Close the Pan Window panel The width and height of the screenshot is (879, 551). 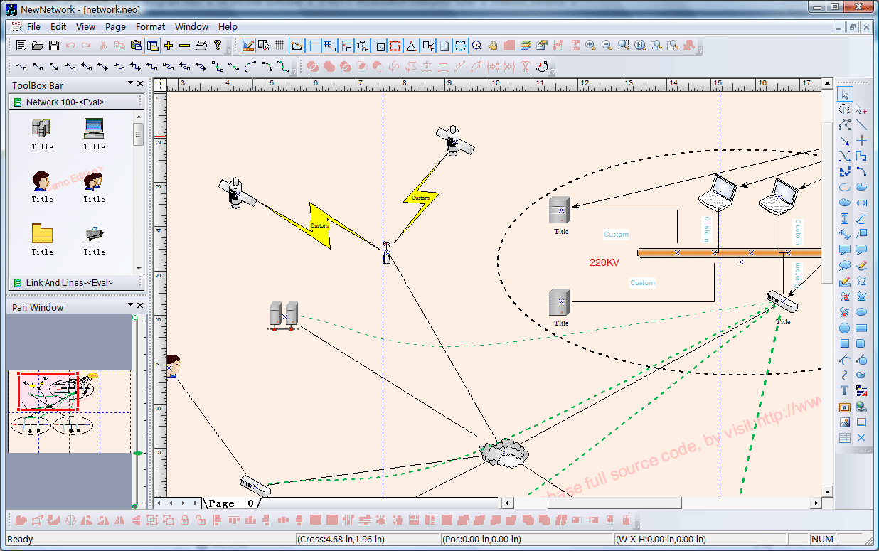coord(140,306)
